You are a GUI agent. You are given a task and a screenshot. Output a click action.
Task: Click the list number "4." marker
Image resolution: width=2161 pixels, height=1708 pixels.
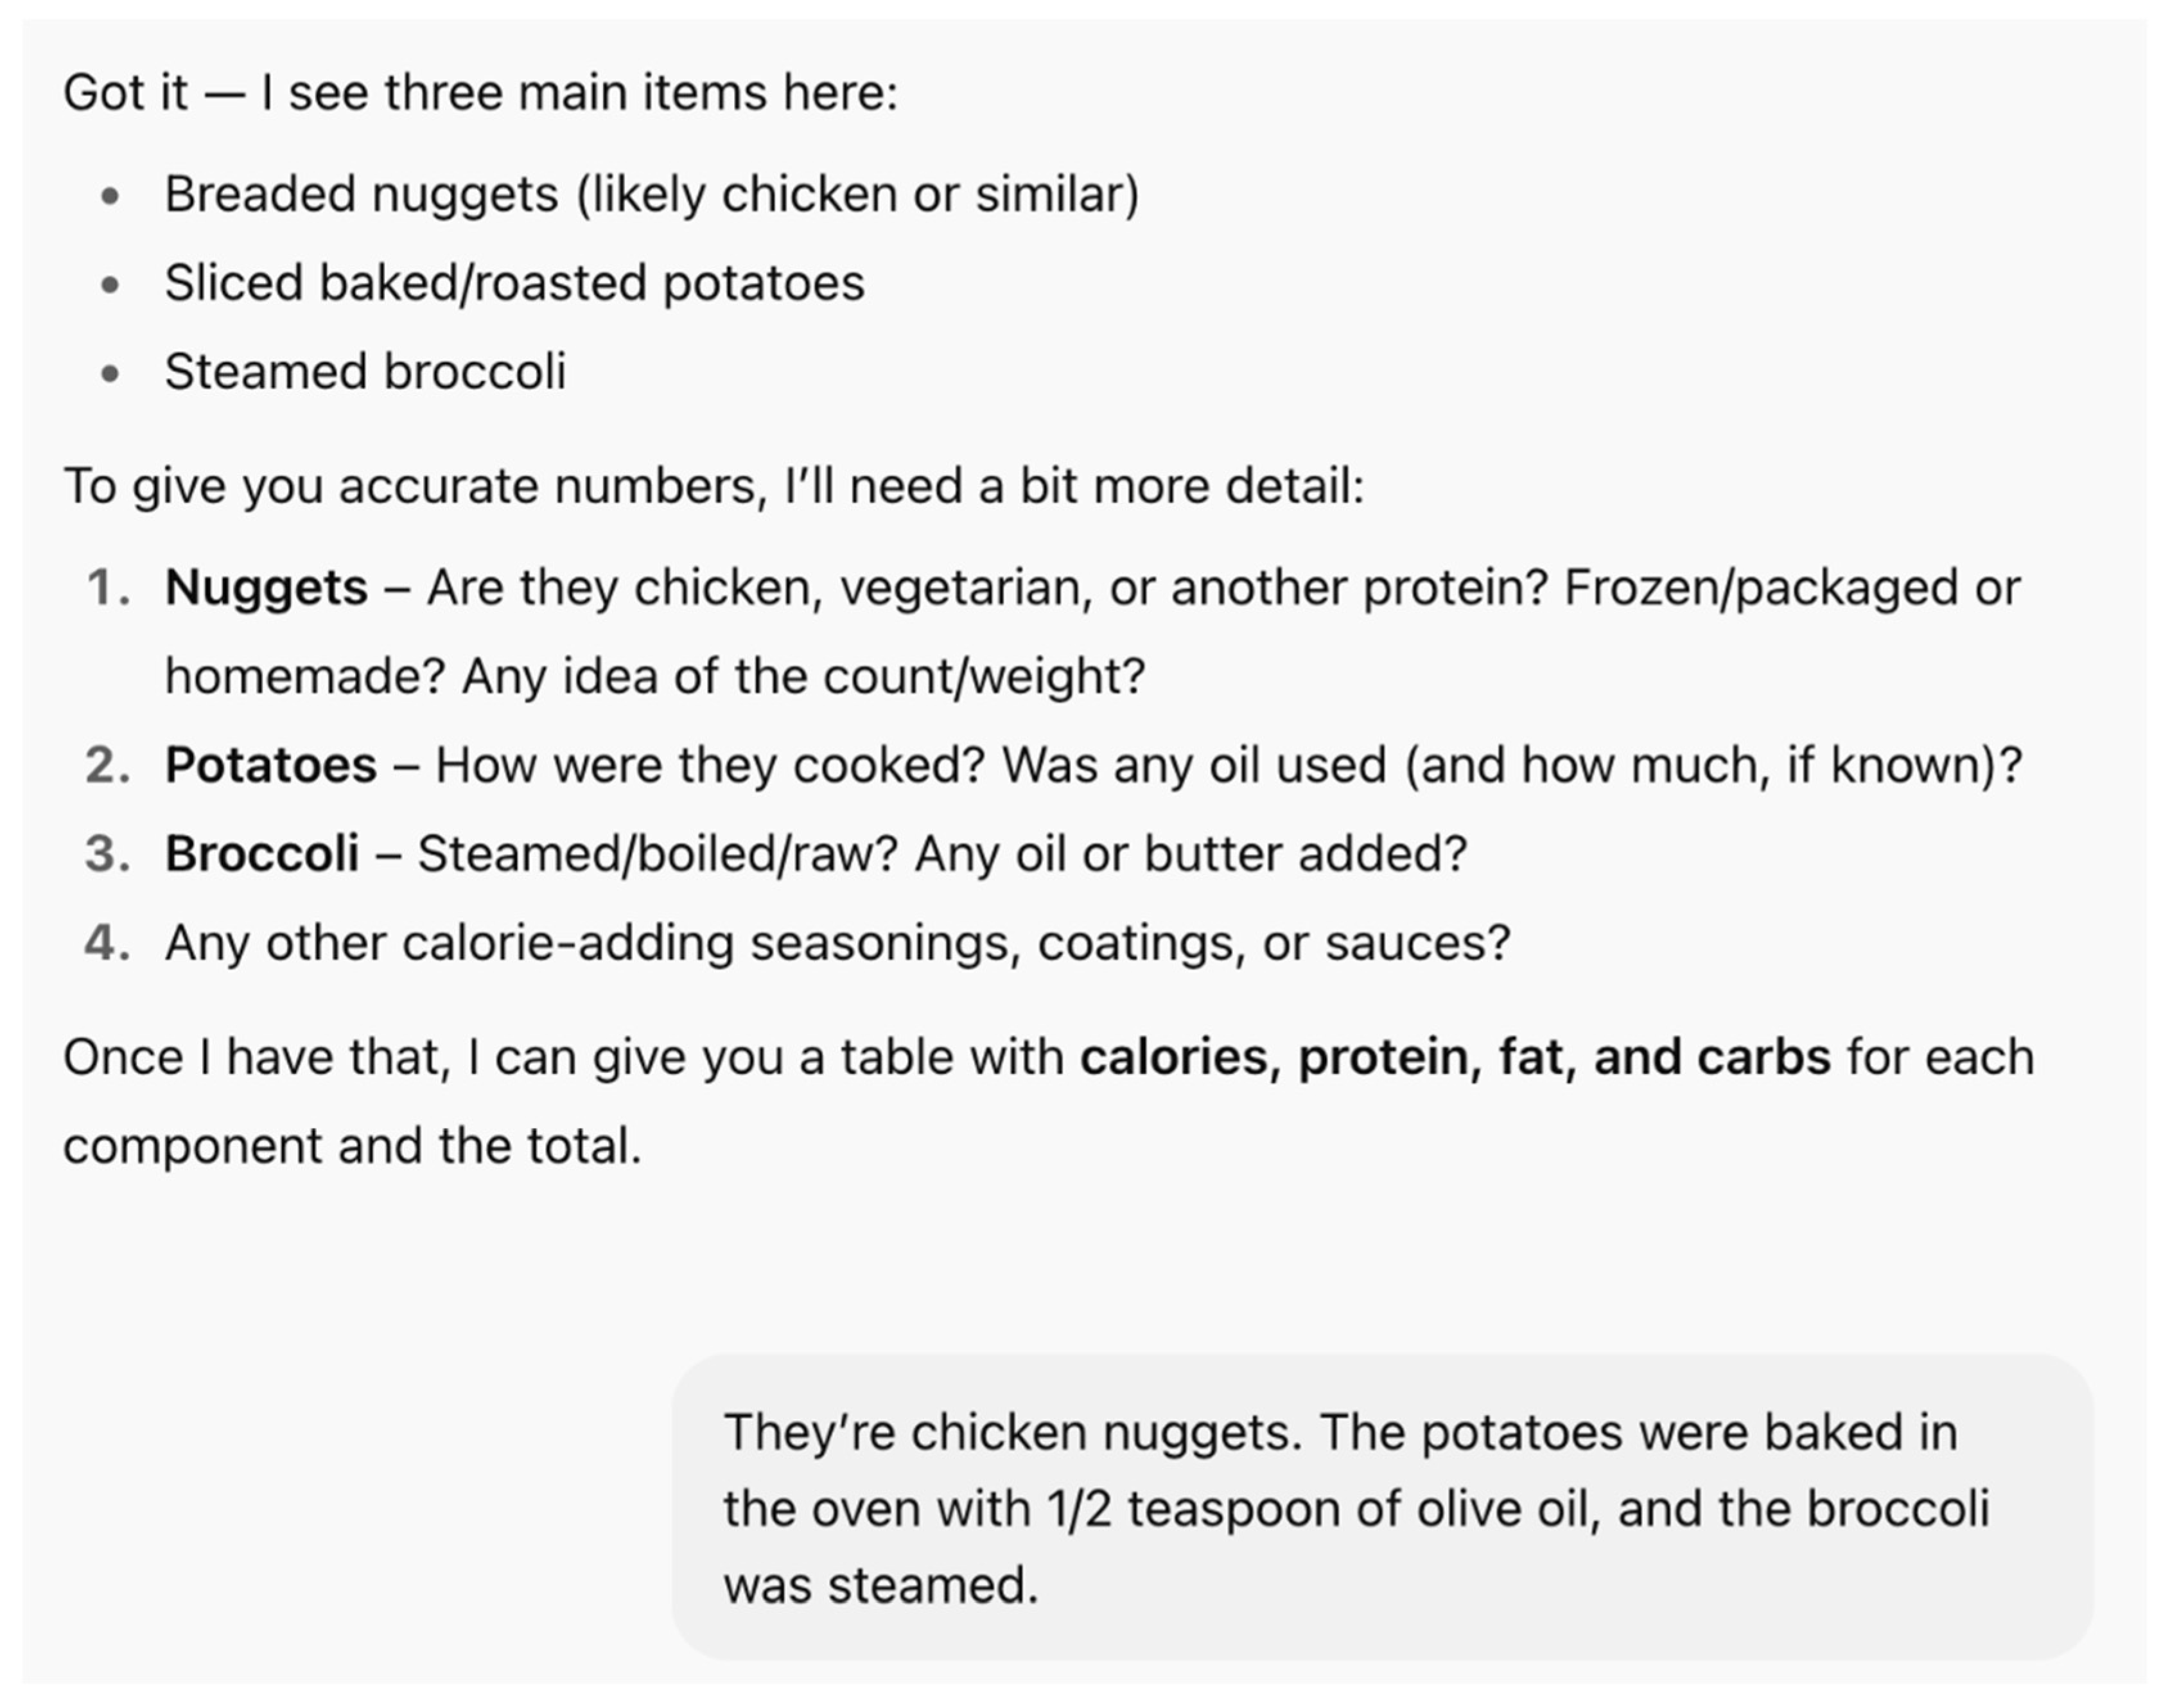pyautogui.click(x=109, y=943)
